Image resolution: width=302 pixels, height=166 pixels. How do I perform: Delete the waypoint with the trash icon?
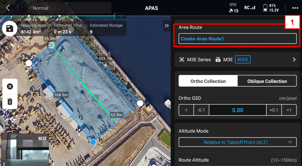tap(10, 102)
